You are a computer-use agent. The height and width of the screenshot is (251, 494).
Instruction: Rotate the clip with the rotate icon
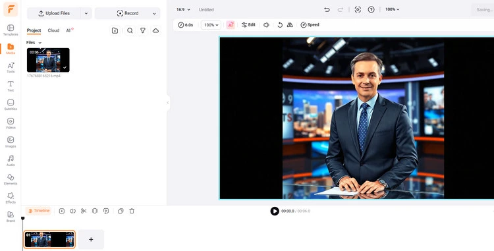coord(280,25)
